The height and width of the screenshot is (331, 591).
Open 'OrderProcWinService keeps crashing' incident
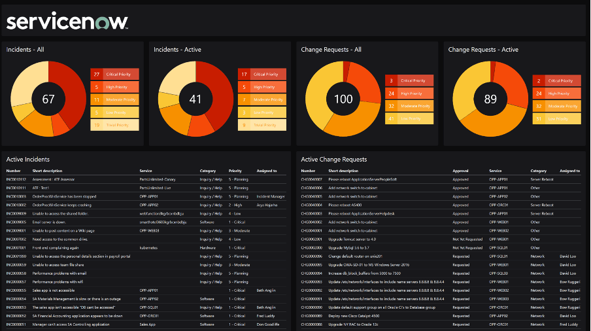pyautogui.click(x=62, y=205)
